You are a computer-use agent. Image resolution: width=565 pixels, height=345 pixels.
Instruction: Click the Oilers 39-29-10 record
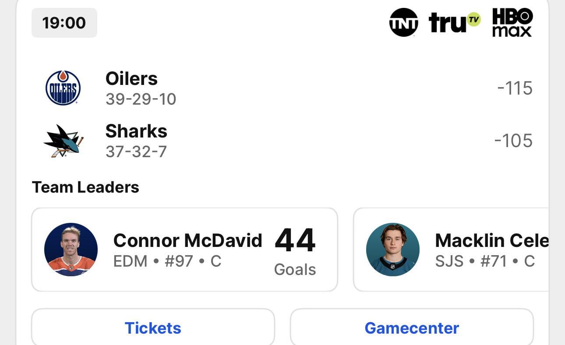(141, 99)
